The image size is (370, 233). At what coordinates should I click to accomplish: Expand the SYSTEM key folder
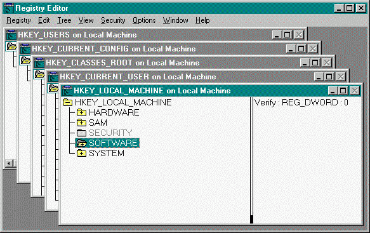click(x=81, y=153)
